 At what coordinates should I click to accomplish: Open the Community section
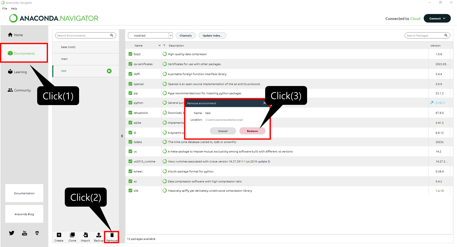[19, 90]
